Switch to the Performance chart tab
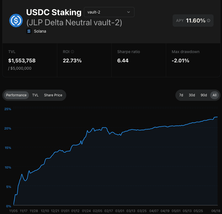The height and width of the screenshot is (214, 222). [x=16, y=95]
